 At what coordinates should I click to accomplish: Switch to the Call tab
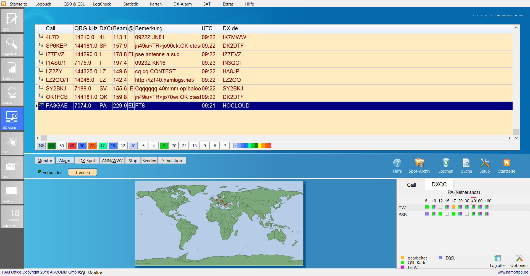tap(411, 185)
